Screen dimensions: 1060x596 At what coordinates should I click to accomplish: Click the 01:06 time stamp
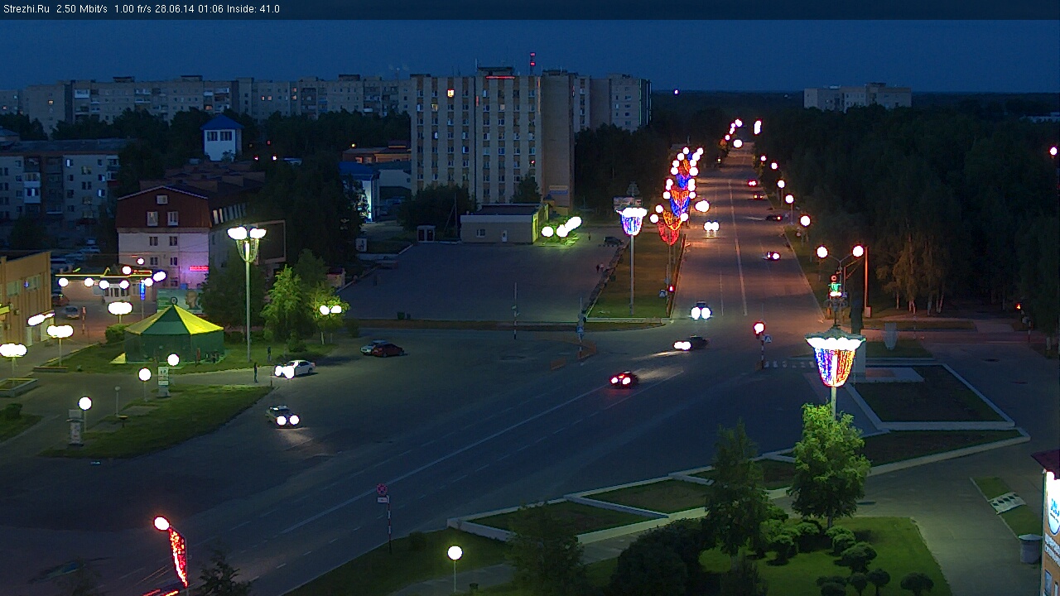pyautogui.click(x=210, y=9)
